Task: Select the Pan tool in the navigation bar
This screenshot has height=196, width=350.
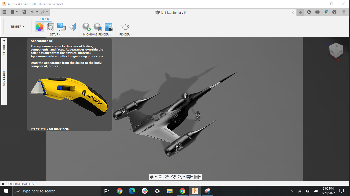Action: pos(167,177)
